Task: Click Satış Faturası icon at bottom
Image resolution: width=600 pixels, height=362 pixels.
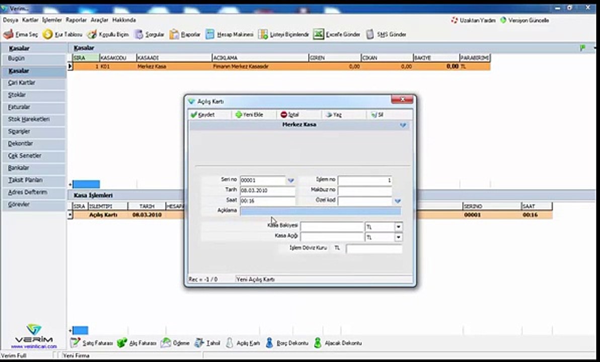Action: (x=76, y=343)
